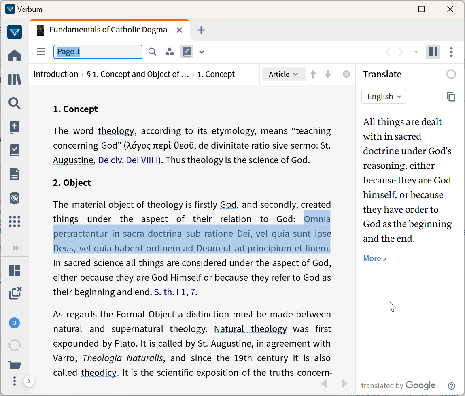Click the More link in the Translate panel
Screen dimensions: 465x396
(374, 258)
